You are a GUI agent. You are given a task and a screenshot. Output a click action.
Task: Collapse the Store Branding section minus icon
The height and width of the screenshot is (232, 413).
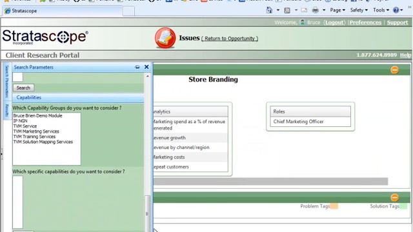click(394, 70)
